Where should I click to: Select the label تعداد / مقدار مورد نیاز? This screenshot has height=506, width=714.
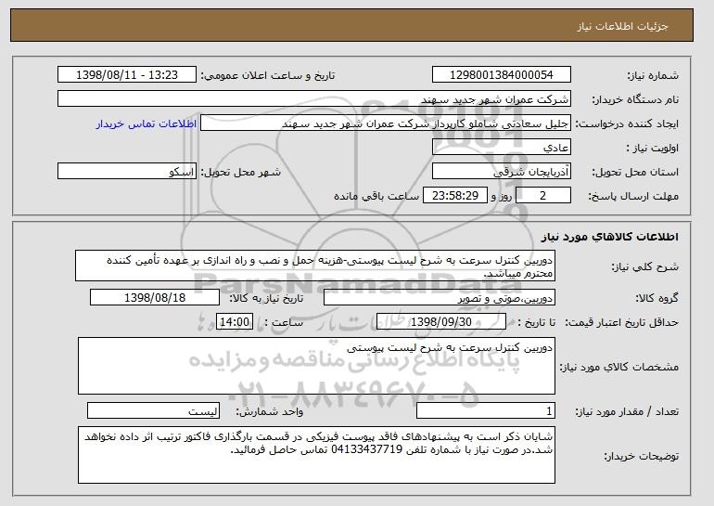pyautogui.click(x=627, y=411)
